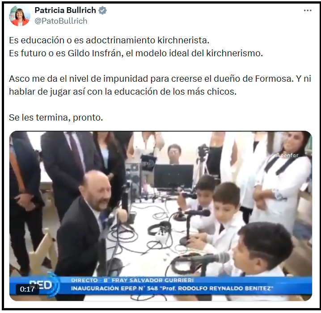Click the blue verified badge next to name
Viewport: 321px width, 313px height.
(x=102, y=10)
